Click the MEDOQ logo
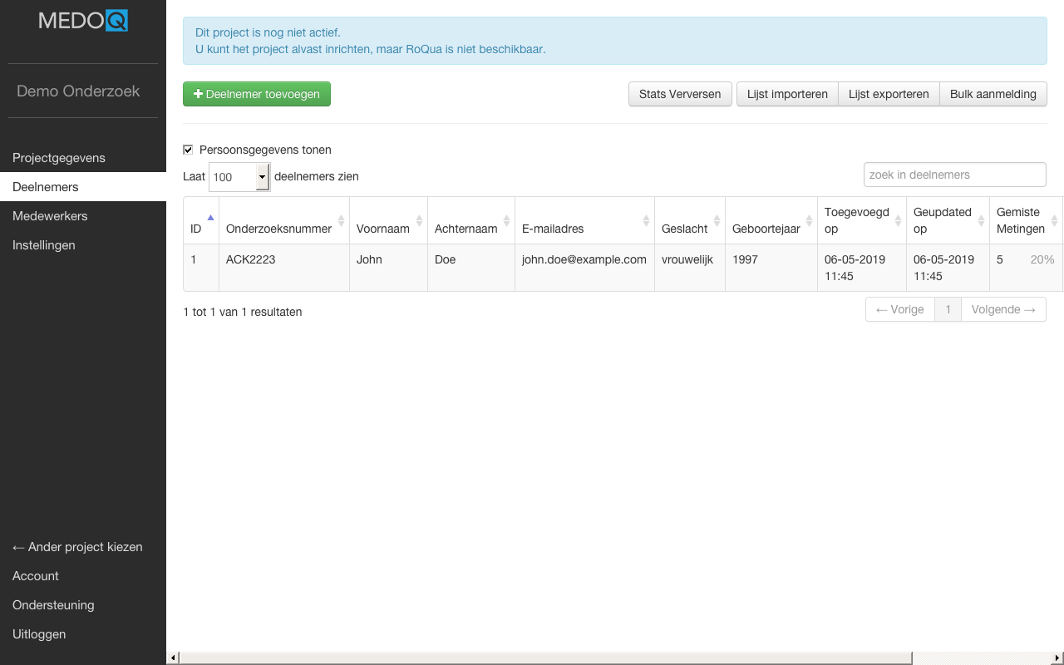This screenshot has width=1064, height=665. click(83, 20)
